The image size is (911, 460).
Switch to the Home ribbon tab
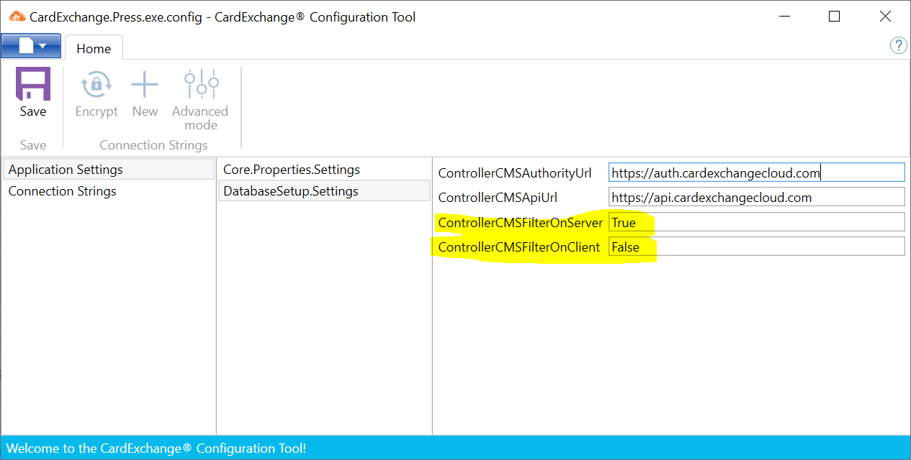(94, 48)
